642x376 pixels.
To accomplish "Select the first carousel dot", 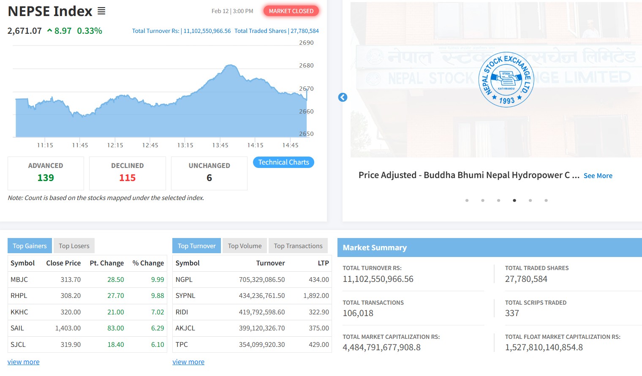I will [x=467, y=200].
